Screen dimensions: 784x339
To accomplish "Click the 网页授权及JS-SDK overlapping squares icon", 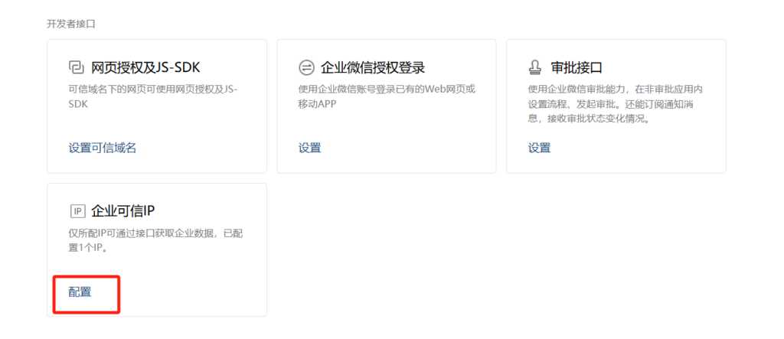I will pyautogui.click(x=76, y=67).
